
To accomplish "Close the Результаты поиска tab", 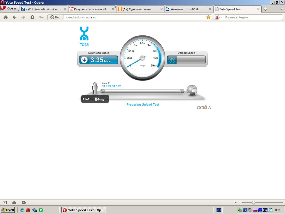I will click(x=113, y=9).
